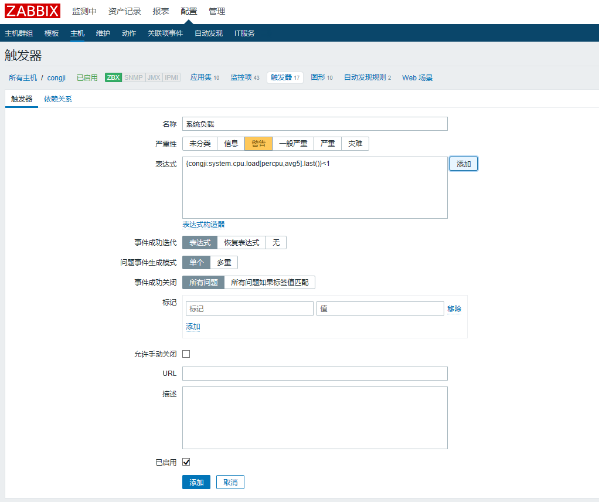Image resolution: width=599 pixels, height=502 pixels.
Task: Go to 关联项事件 submenu
Action: tap(165, 33)
